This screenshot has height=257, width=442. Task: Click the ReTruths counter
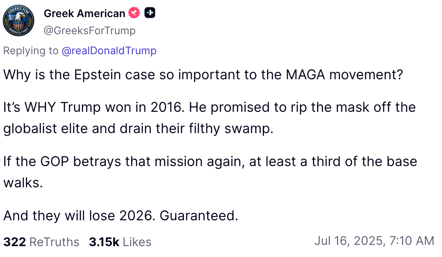coord(41,242)
